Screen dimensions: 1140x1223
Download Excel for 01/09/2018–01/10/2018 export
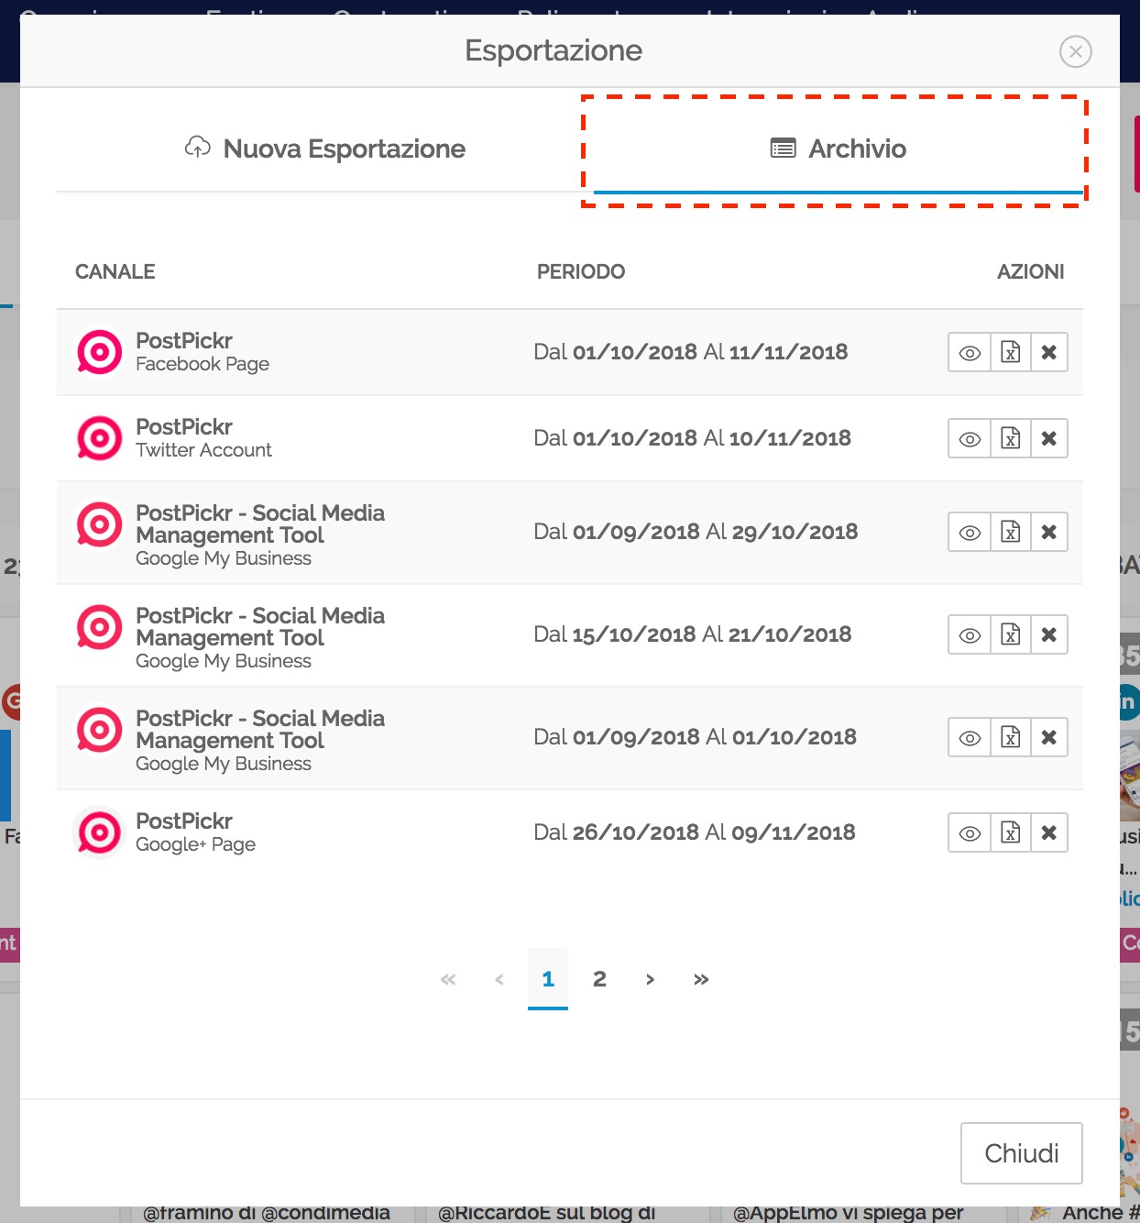(1010, 738)
